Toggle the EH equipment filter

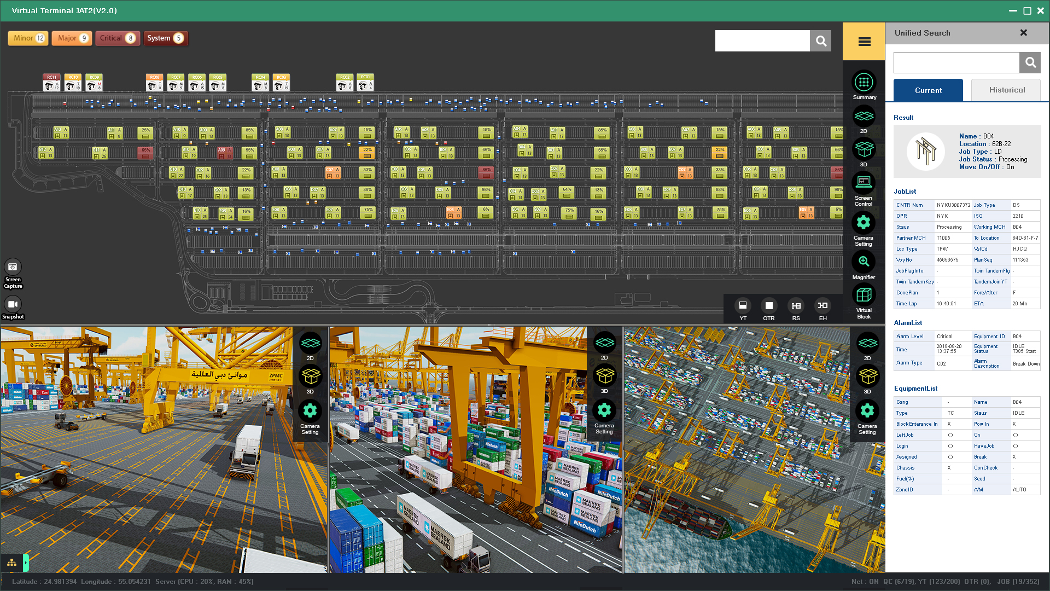822,306
